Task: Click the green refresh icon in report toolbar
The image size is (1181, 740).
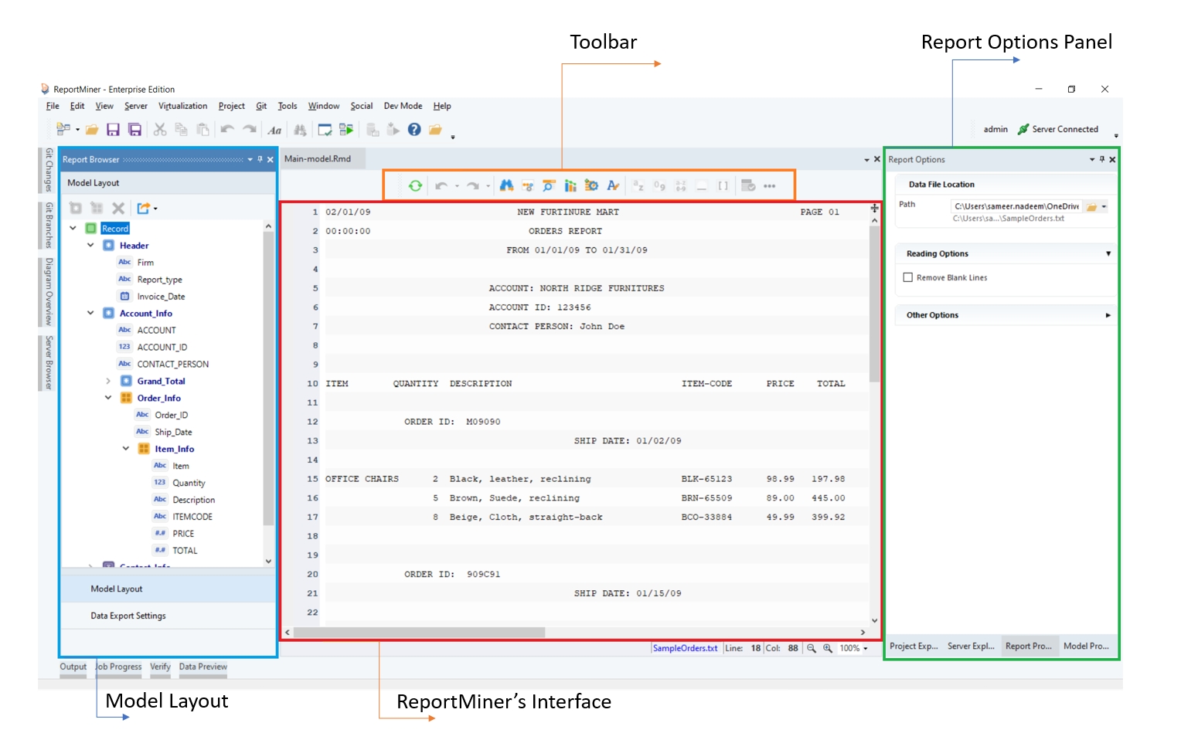Action: pos(415,186)
